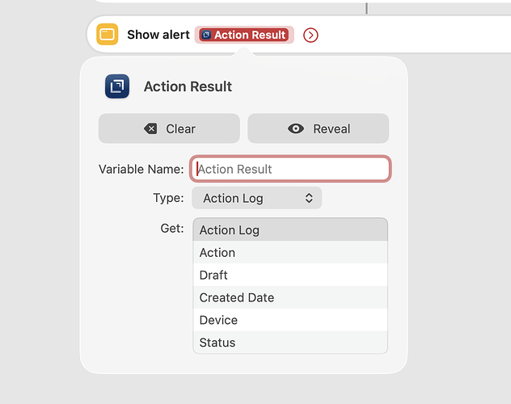The height and width of the screenshot is (404, 511).
Task: Click the Drafts app icon in popover header
Action: (117, 86)
